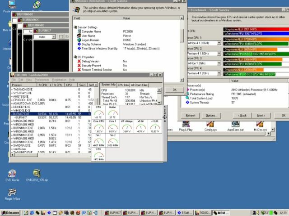Image resolution: width=289 pixels, height=216 pixels.
Task: Click the Core 1 voltage gauge
Action: (x=112, y=126)
